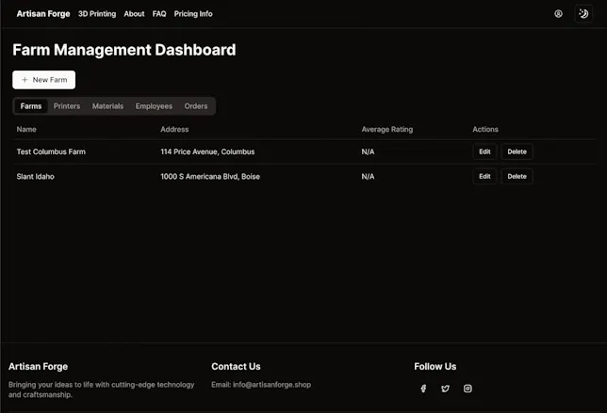Click the Average Rating column header
607x413 pixels.
pos(387,130)
